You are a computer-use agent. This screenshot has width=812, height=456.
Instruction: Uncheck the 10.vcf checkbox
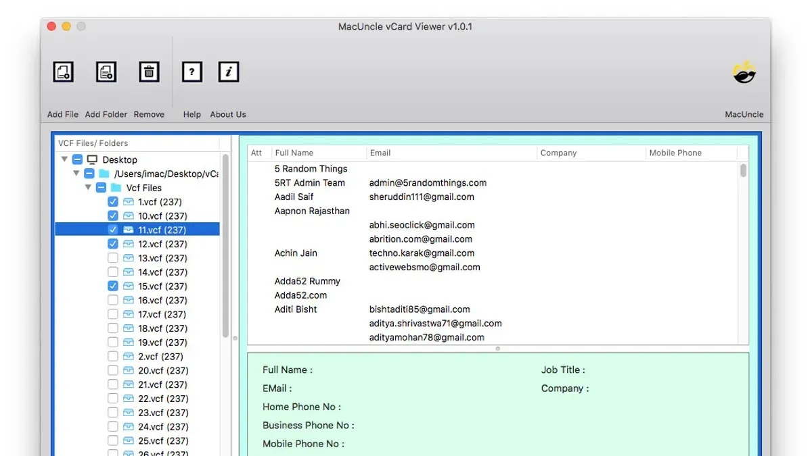[113, 216]
